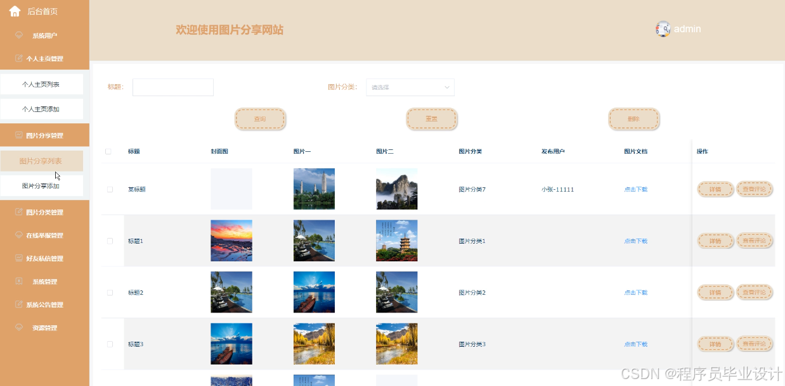Click 点击下载 link in row 标题1
The width and height of the screenshot is (785, 386).
pos(635,241)
